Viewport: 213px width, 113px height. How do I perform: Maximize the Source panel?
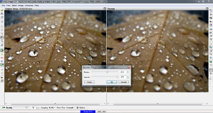point(105,9)
